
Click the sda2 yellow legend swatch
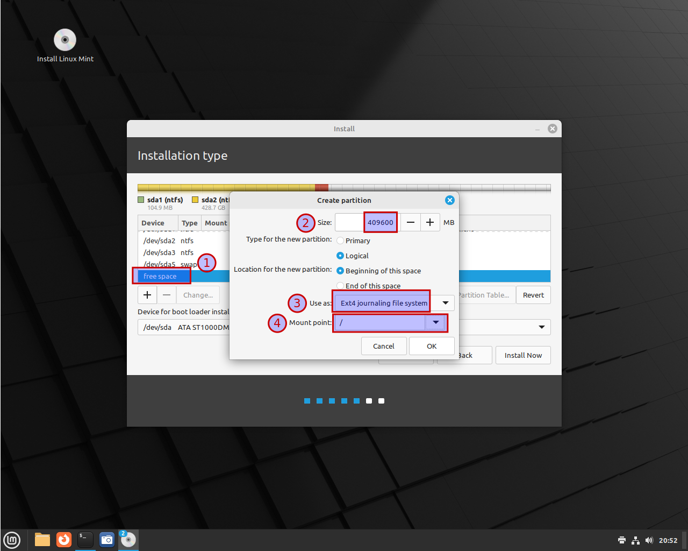point(195,200)
